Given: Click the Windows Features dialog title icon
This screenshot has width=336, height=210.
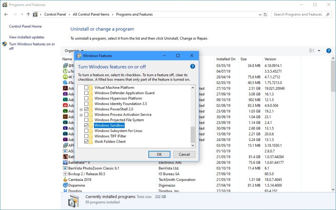Looking at the screenshot, I should click(79, 56).
